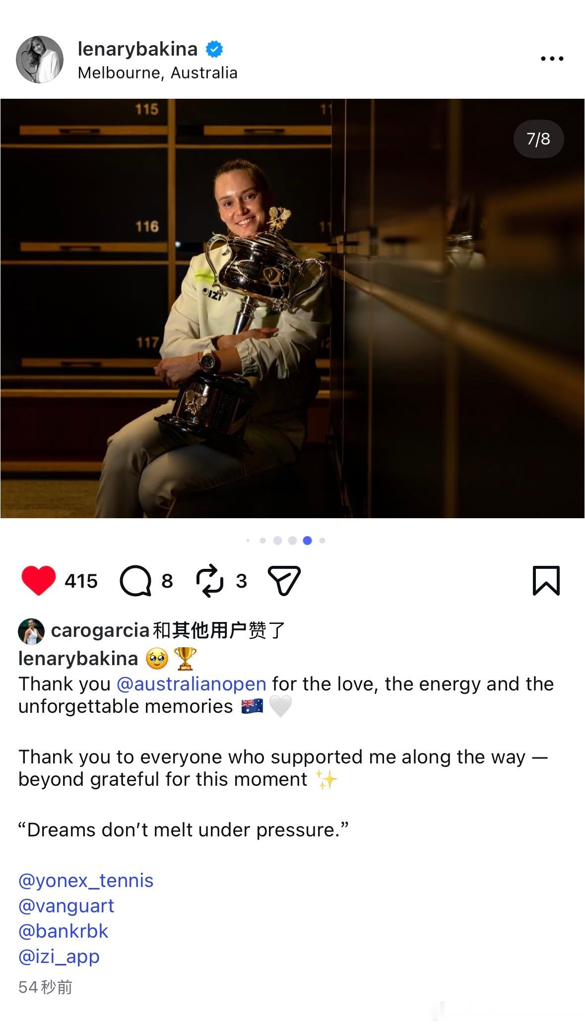Open carogarcia's small avatar
585x1026 pixels.
click(31, 631)
